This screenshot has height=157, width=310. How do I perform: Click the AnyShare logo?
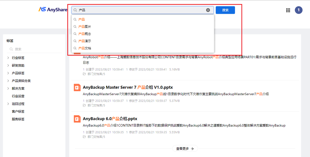tap(52, 10)
